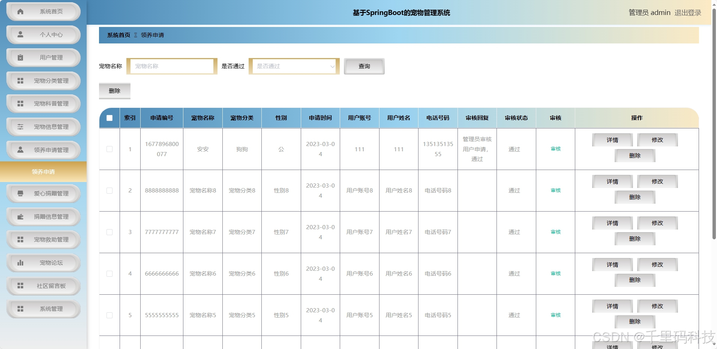This screenshot has height=349, width=717.
Task: Click application number 1677896800077 cell
Action: click(x=162, y=149)
